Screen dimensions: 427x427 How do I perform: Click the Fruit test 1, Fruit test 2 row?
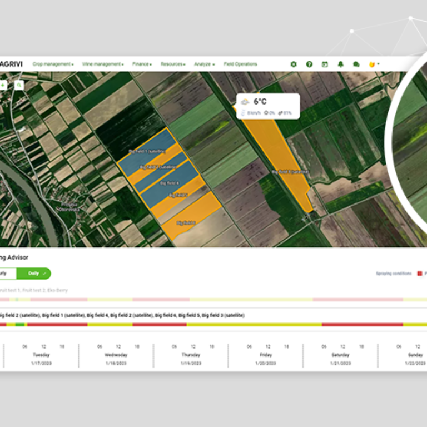(x=34, y=290)
